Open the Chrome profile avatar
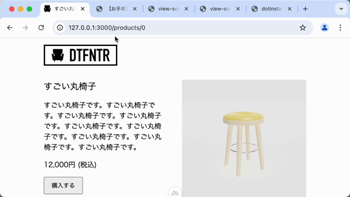This screenshot has height=197, width=350. point(324,28)
